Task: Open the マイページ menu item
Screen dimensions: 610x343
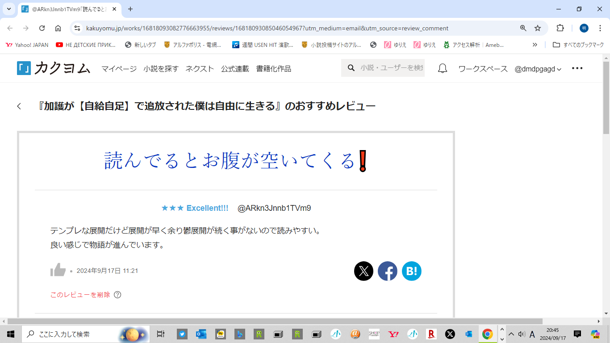Action: point(119,69)
